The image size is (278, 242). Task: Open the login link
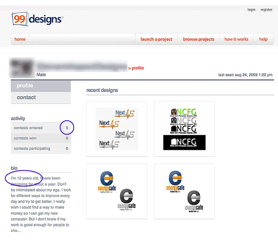click(x=251, y=9)
